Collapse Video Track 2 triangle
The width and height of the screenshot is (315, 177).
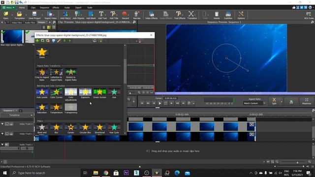point(2,124)
